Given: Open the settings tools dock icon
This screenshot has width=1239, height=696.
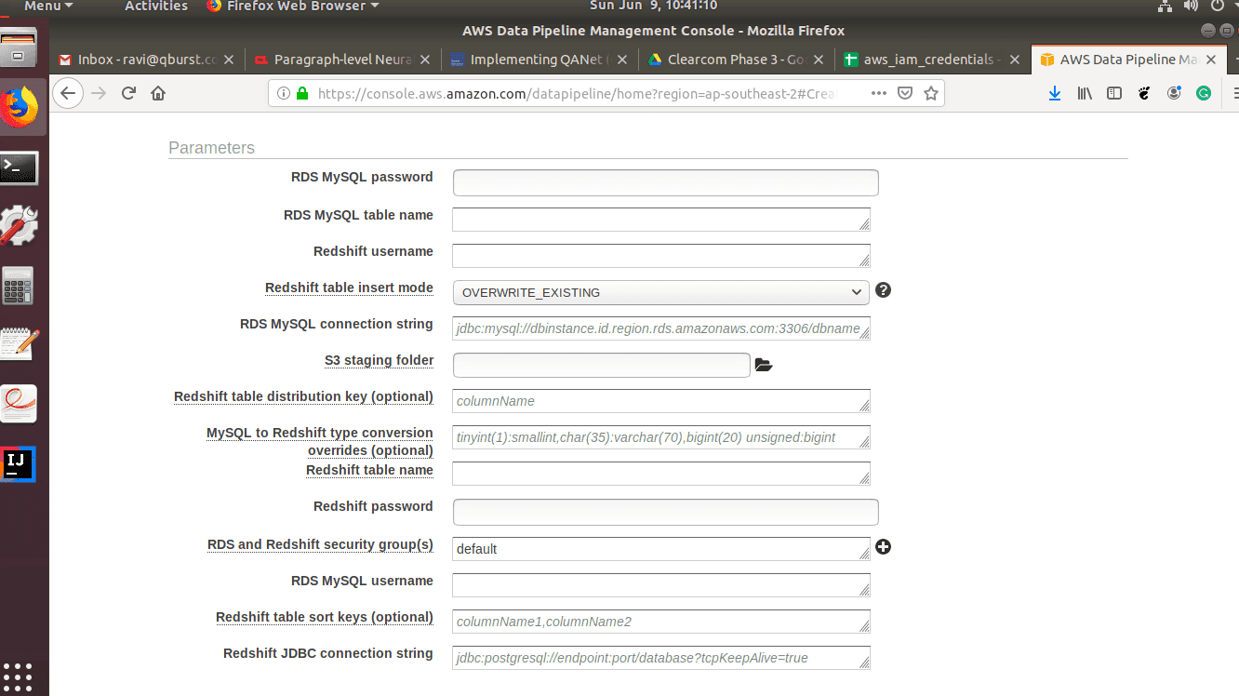Looking at the screenshot, I should [x=19, y=225].
